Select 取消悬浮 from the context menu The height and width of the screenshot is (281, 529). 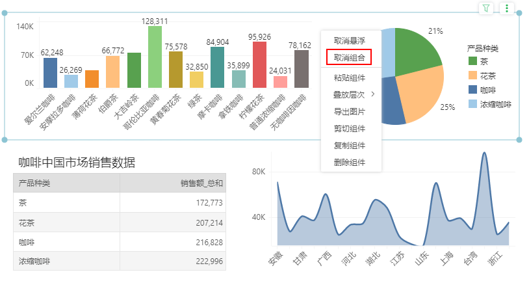[349, 41]
